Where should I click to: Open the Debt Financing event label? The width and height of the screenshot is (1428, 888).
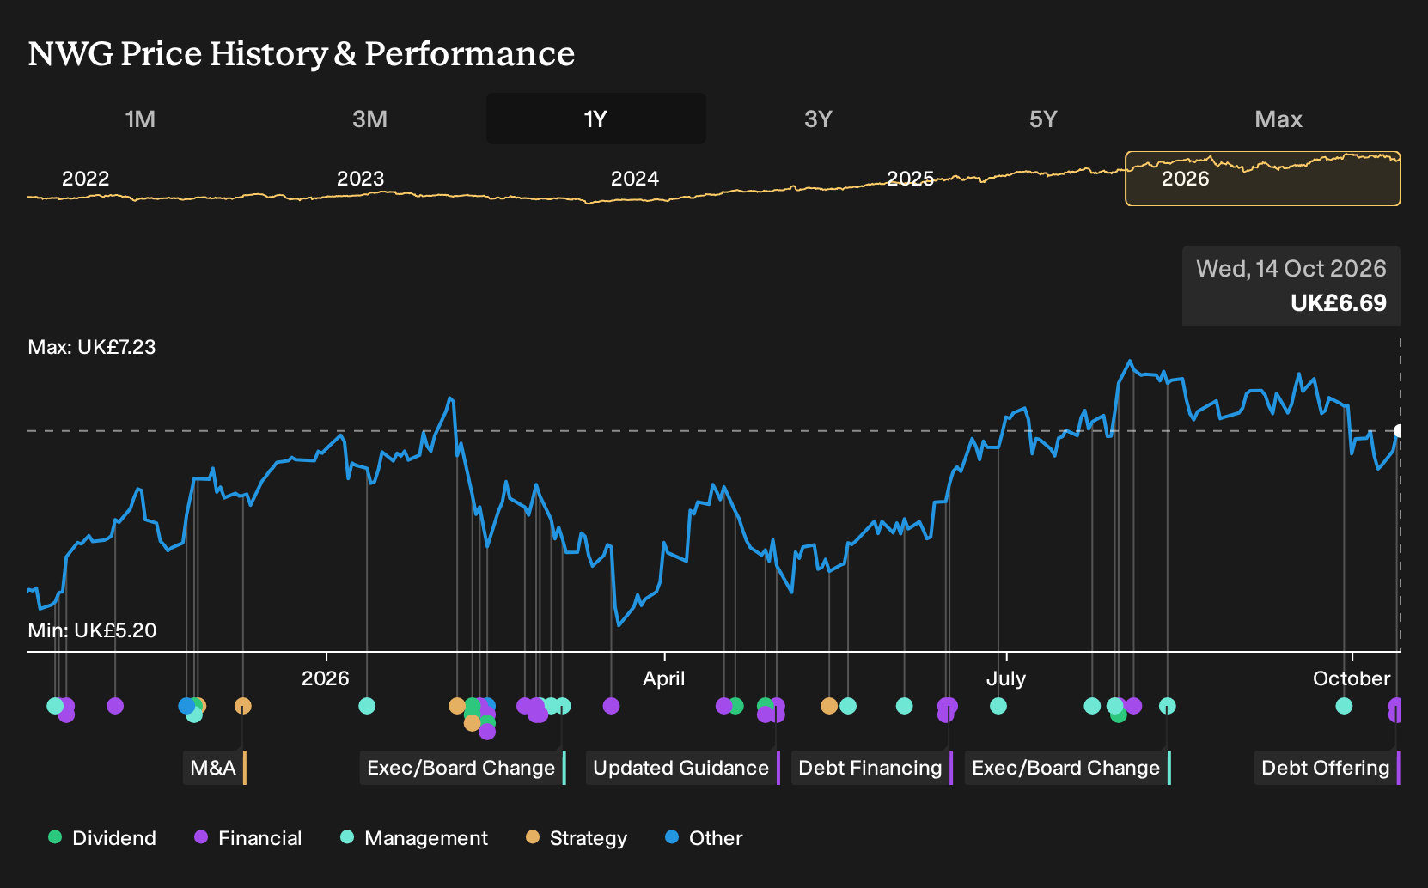(872, 768)
